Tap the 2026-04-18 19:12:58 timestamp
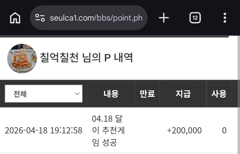The width and height of the screenshot is (240, 154). (43, 131)
